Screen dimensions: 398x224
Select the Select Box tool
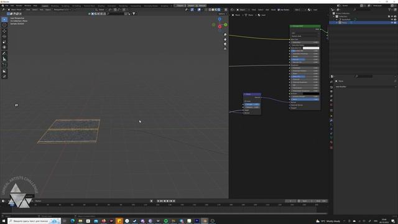[x=4, y=19]
